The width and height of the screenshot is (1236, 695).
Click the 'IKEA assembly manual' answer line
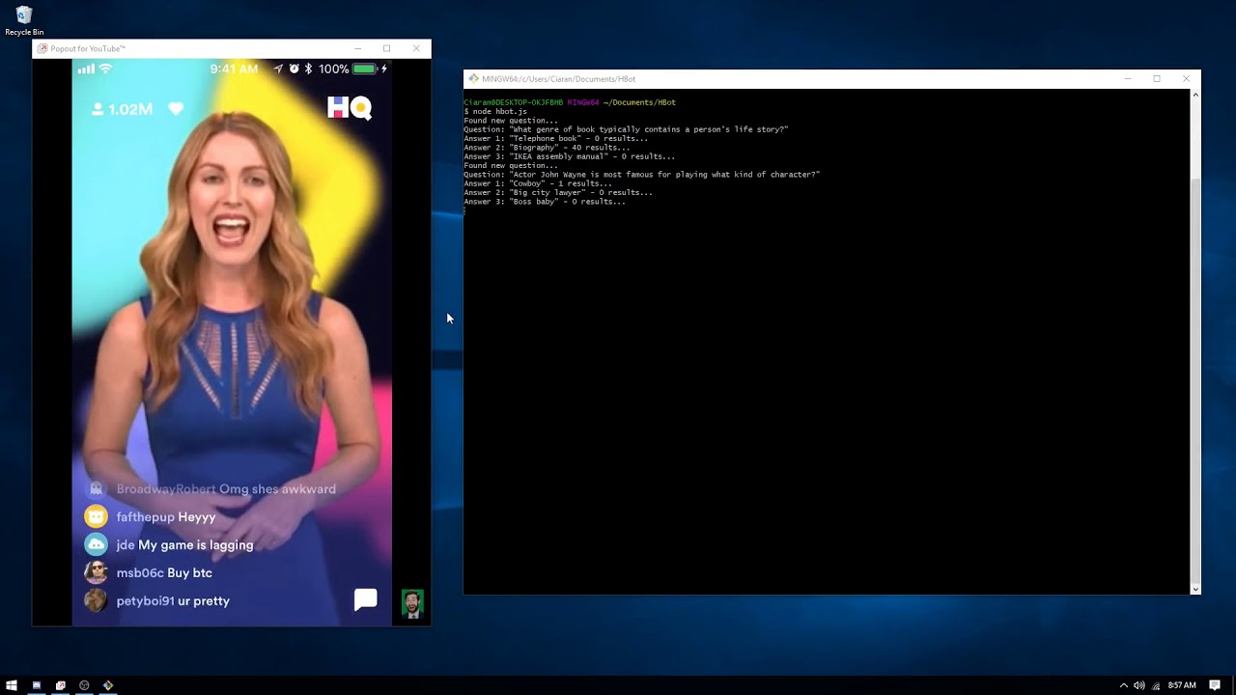click(569, 156)
